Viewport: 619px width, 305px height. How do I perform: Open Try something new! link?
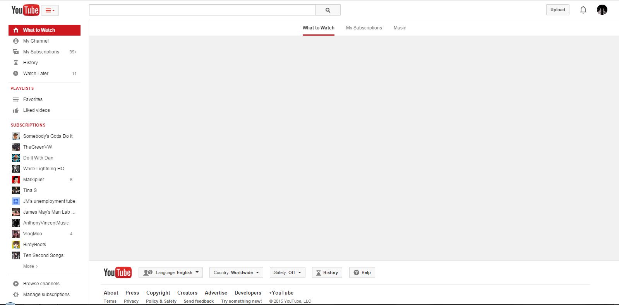241,301
